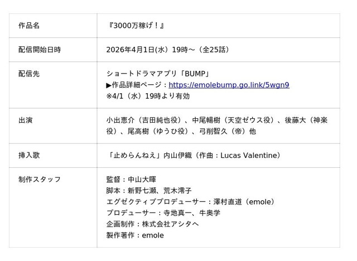The width and height of the screenshot is (357, 261).
Task: Click the 配信先 row label
Action: [29, 74]
